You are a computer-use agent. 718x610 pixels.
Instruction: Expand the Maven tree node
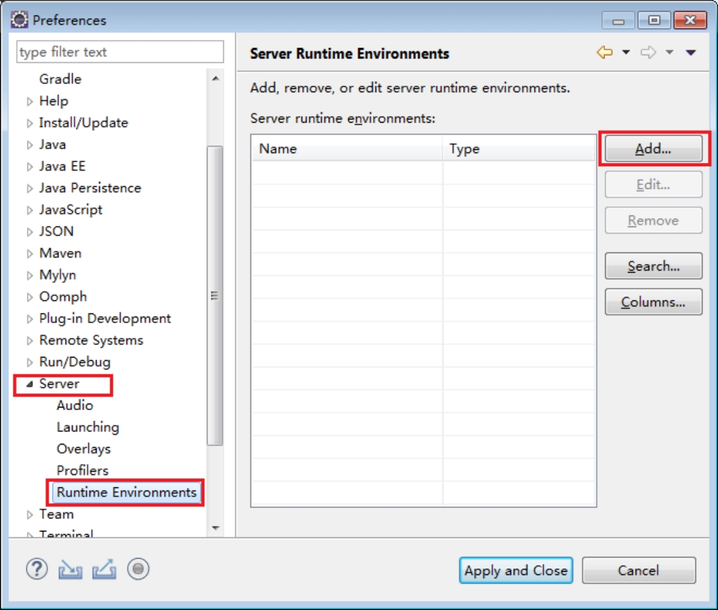click(x=30, y=254)
